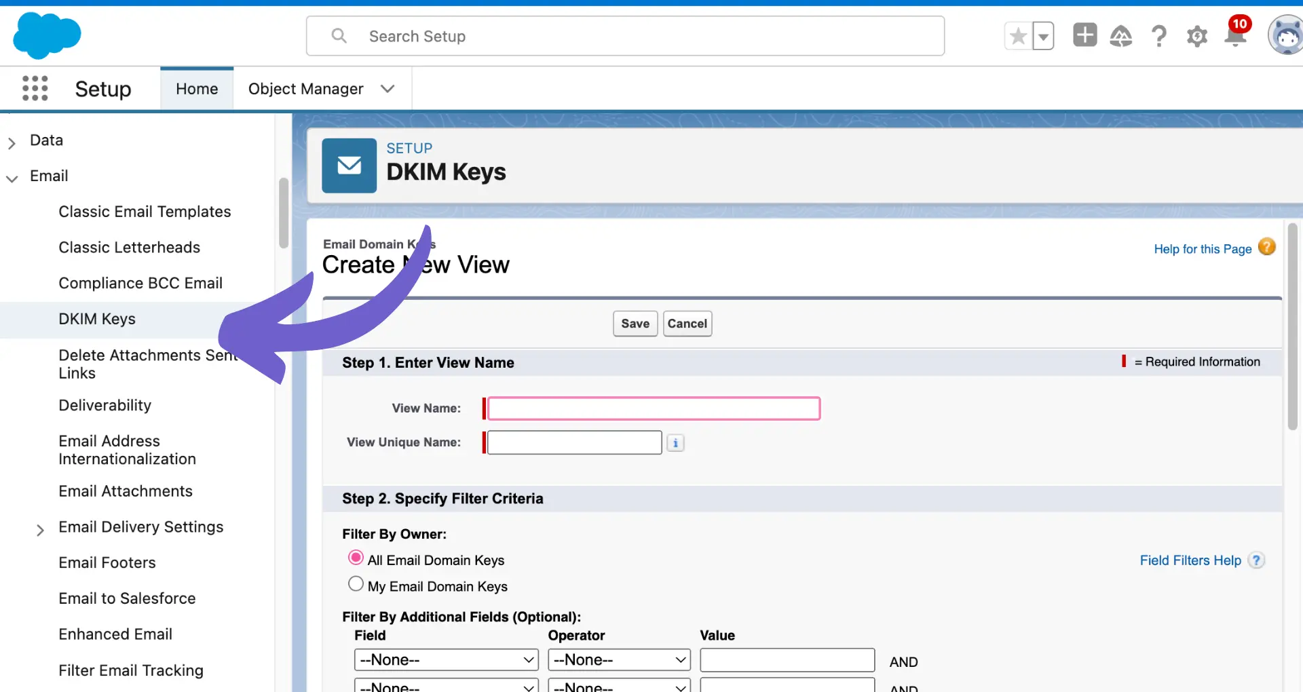The height and width of the screenshot is (692, 1303).
Task: Click into the View Unique Name field
Action: click(x=575, y=442)
